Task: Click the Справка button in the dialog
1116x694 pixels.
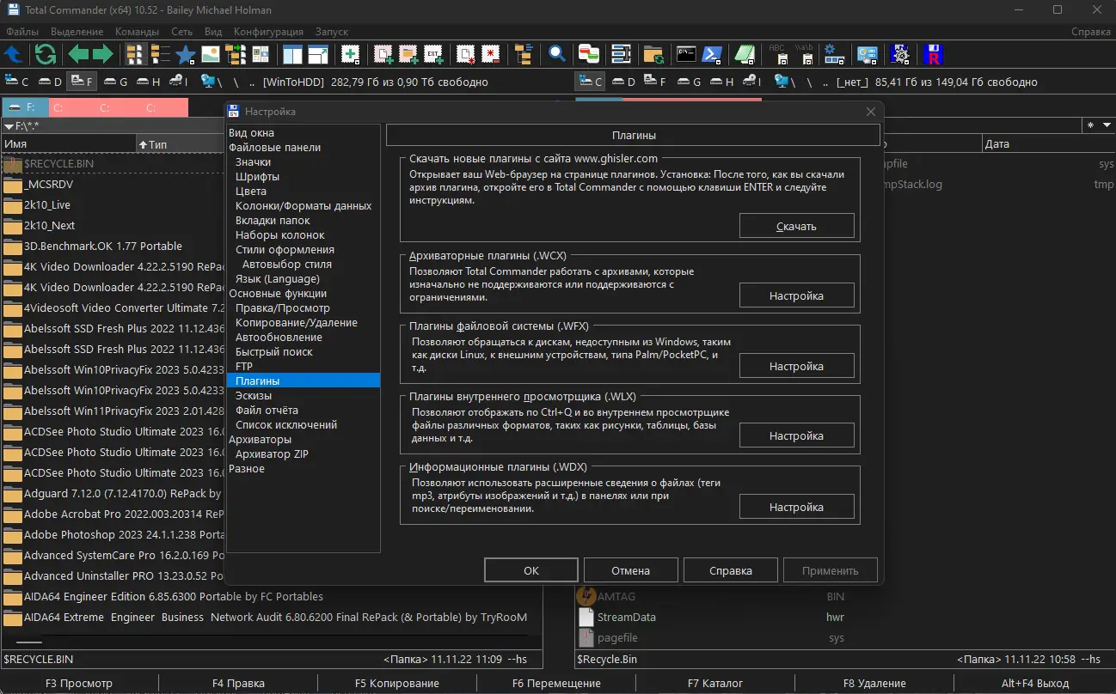Action: point(731,570)
